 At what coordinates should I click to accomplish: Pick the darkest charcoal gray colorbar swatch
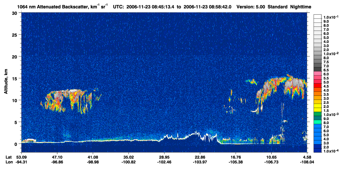tap(317, 69)
